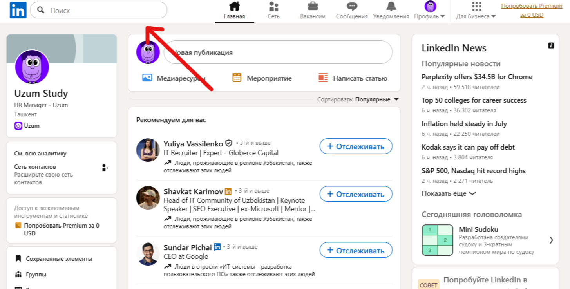Click the LinkedIn News info icon

[551, 45]
